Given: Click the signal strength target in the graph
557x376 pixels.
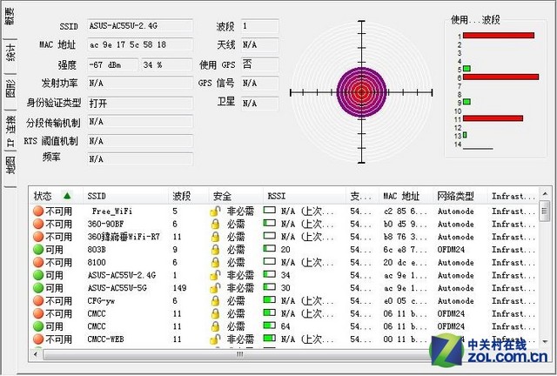Looking at the screenshot, I should pyautogui.click(x=362, y=92).
